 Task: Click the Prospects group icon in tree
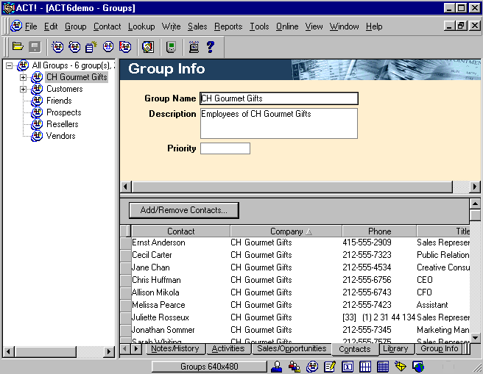37,112
